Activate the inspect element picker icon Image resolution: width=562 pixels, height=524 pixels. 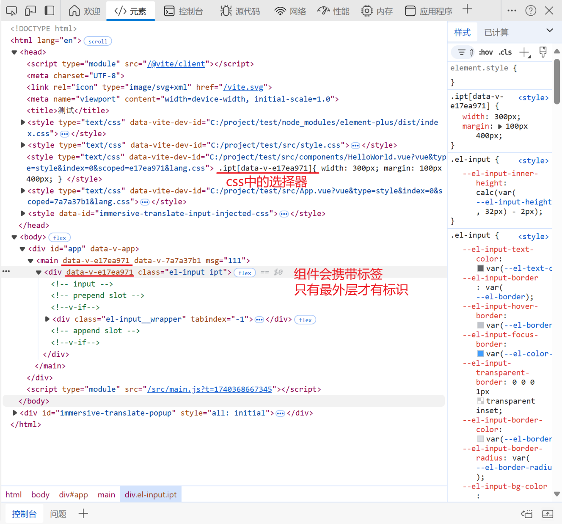click(11, 11)
